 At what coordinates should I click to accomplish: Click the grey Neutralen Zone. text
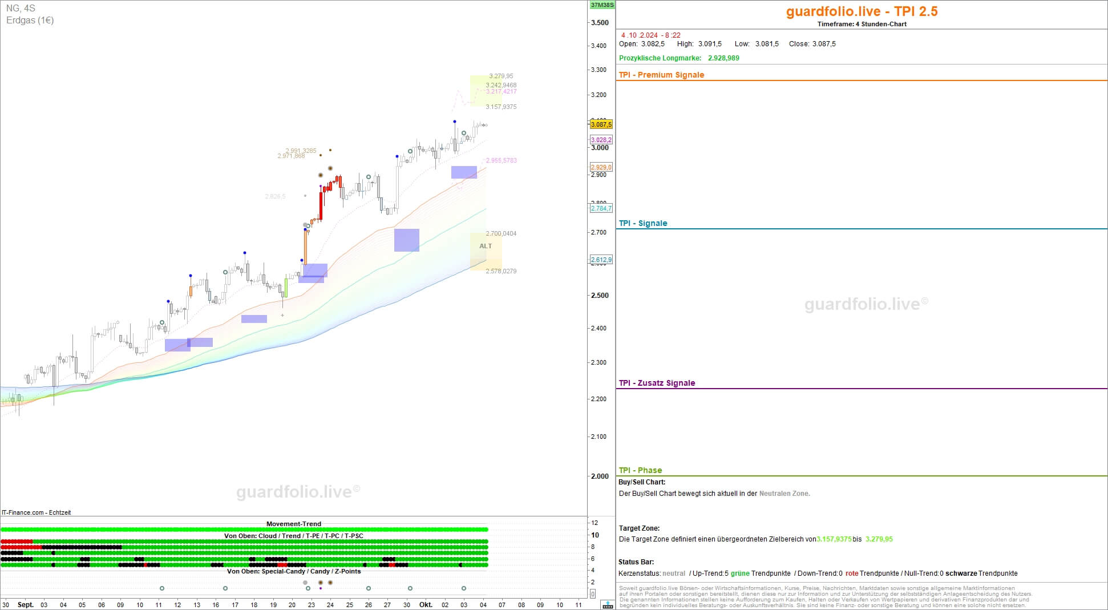click(785, 494)
